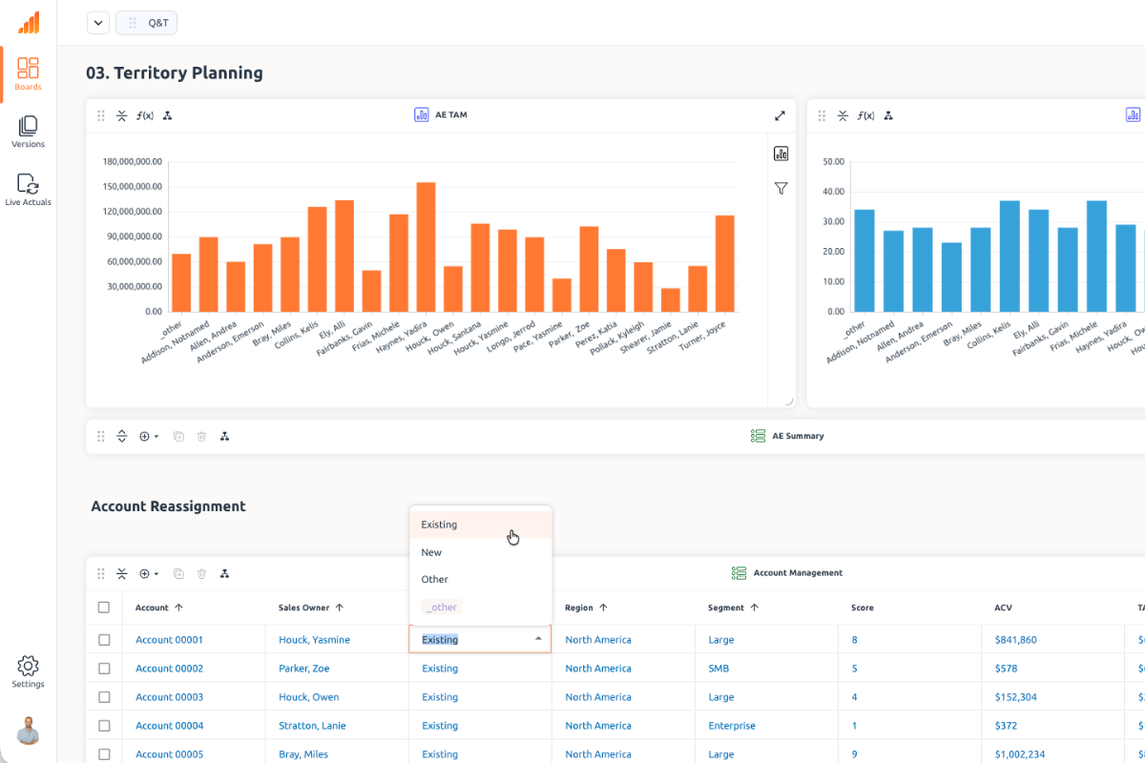
Task: Open hierarchy icon on Account Management widget
Action: coord(224,573)
